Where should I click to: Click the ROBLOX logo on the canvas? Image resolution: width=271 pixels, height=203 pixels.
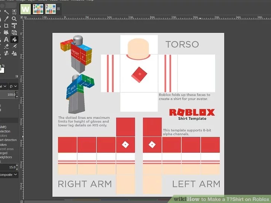[192, 112]
